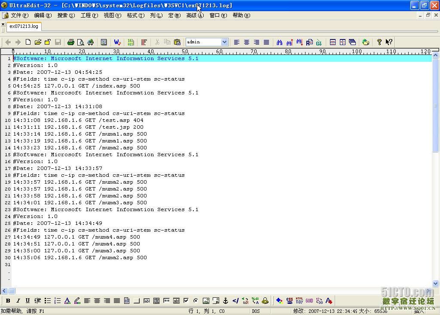Click line 30 at 14:35:06 /muma2.asp
Screen dimensions: 440x315
[x=80, y=257]
